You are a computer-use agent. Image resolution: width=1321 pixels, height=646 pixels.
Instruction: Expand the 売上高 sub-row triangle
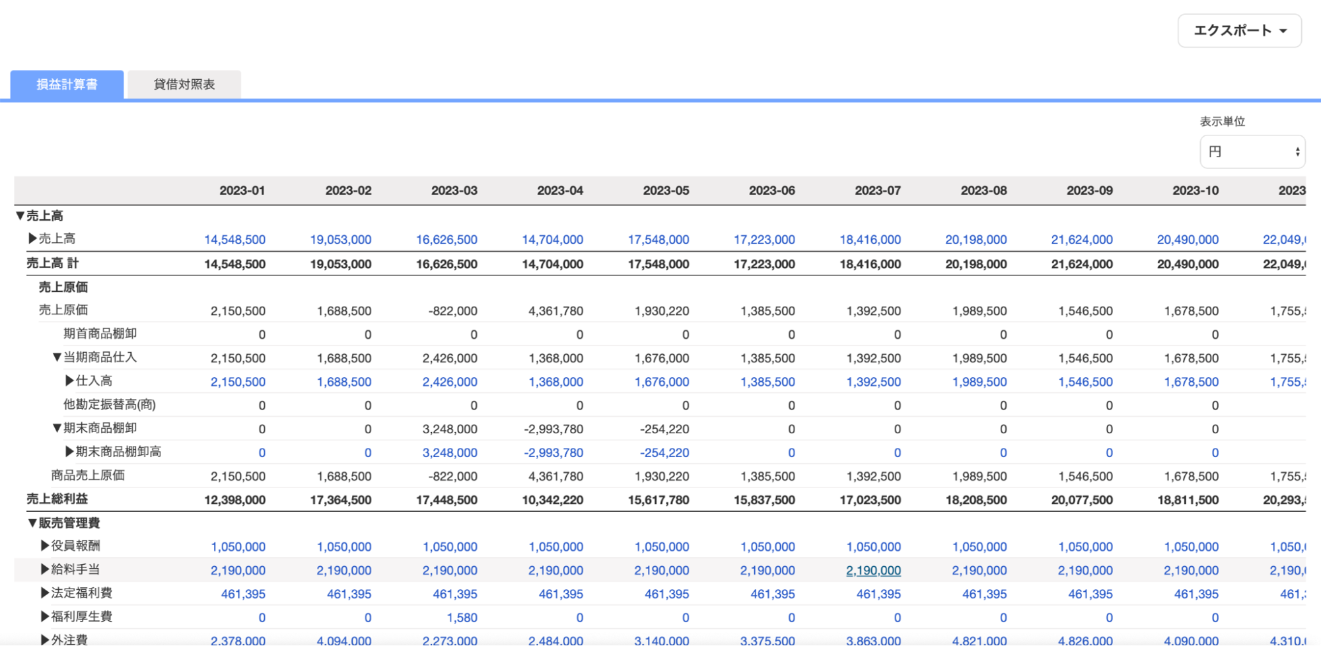coord(32,238)
